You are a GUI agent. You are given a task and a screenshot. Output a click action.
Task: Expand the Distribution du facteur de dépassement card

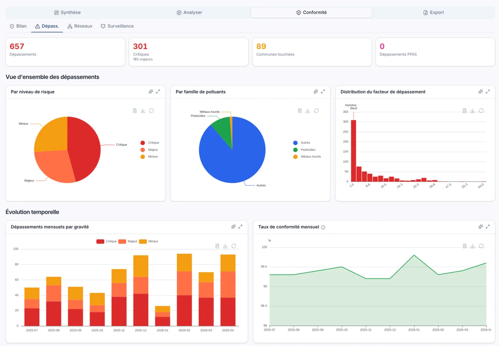pyautogui.click(x=488, y=91)
